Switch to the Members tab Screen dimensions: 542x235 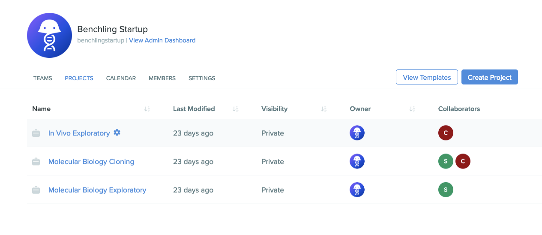(162, 78)
